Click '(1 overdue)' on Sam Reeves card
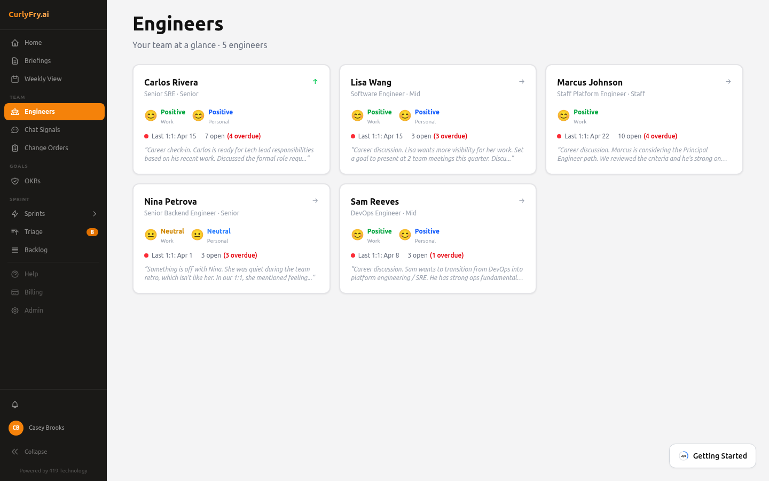 click(x=447, y=255)
